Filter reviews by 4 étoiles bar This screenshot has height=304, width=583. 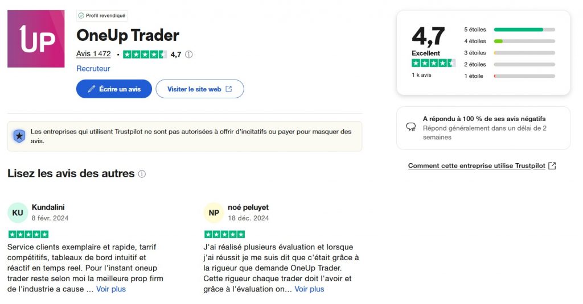pyautogui.click(x=524, y=41)
